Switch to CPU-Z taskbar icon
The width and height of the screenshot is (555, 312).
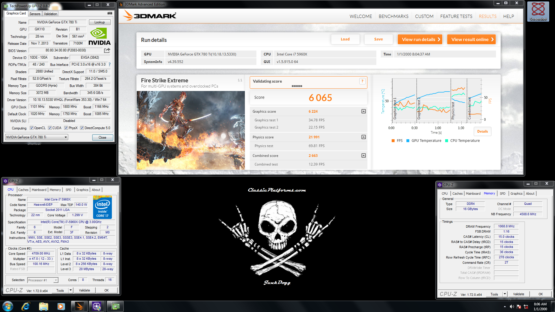(x=97, y=306)
